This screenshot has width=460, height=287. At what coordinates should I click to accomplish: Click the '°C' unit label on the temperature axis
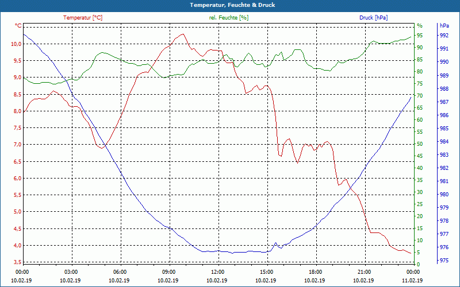[18, 26]
